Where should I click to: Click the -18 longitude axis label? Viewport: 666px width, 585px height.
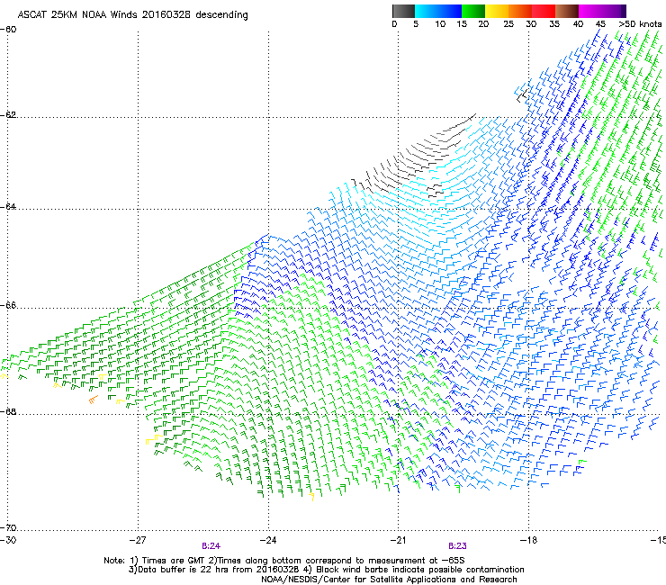(528, 540)
